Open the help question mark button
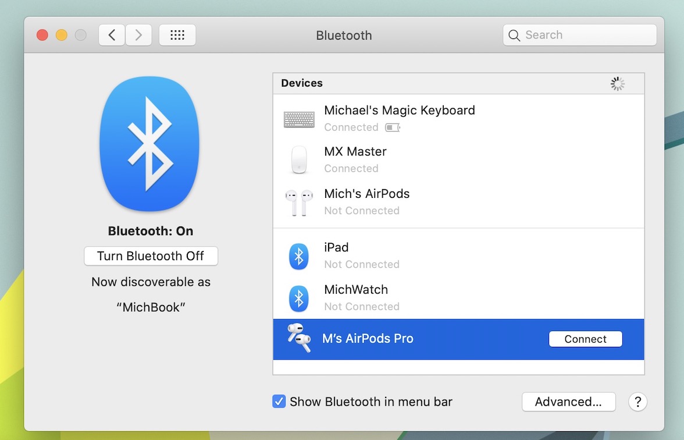 point(637,402)
